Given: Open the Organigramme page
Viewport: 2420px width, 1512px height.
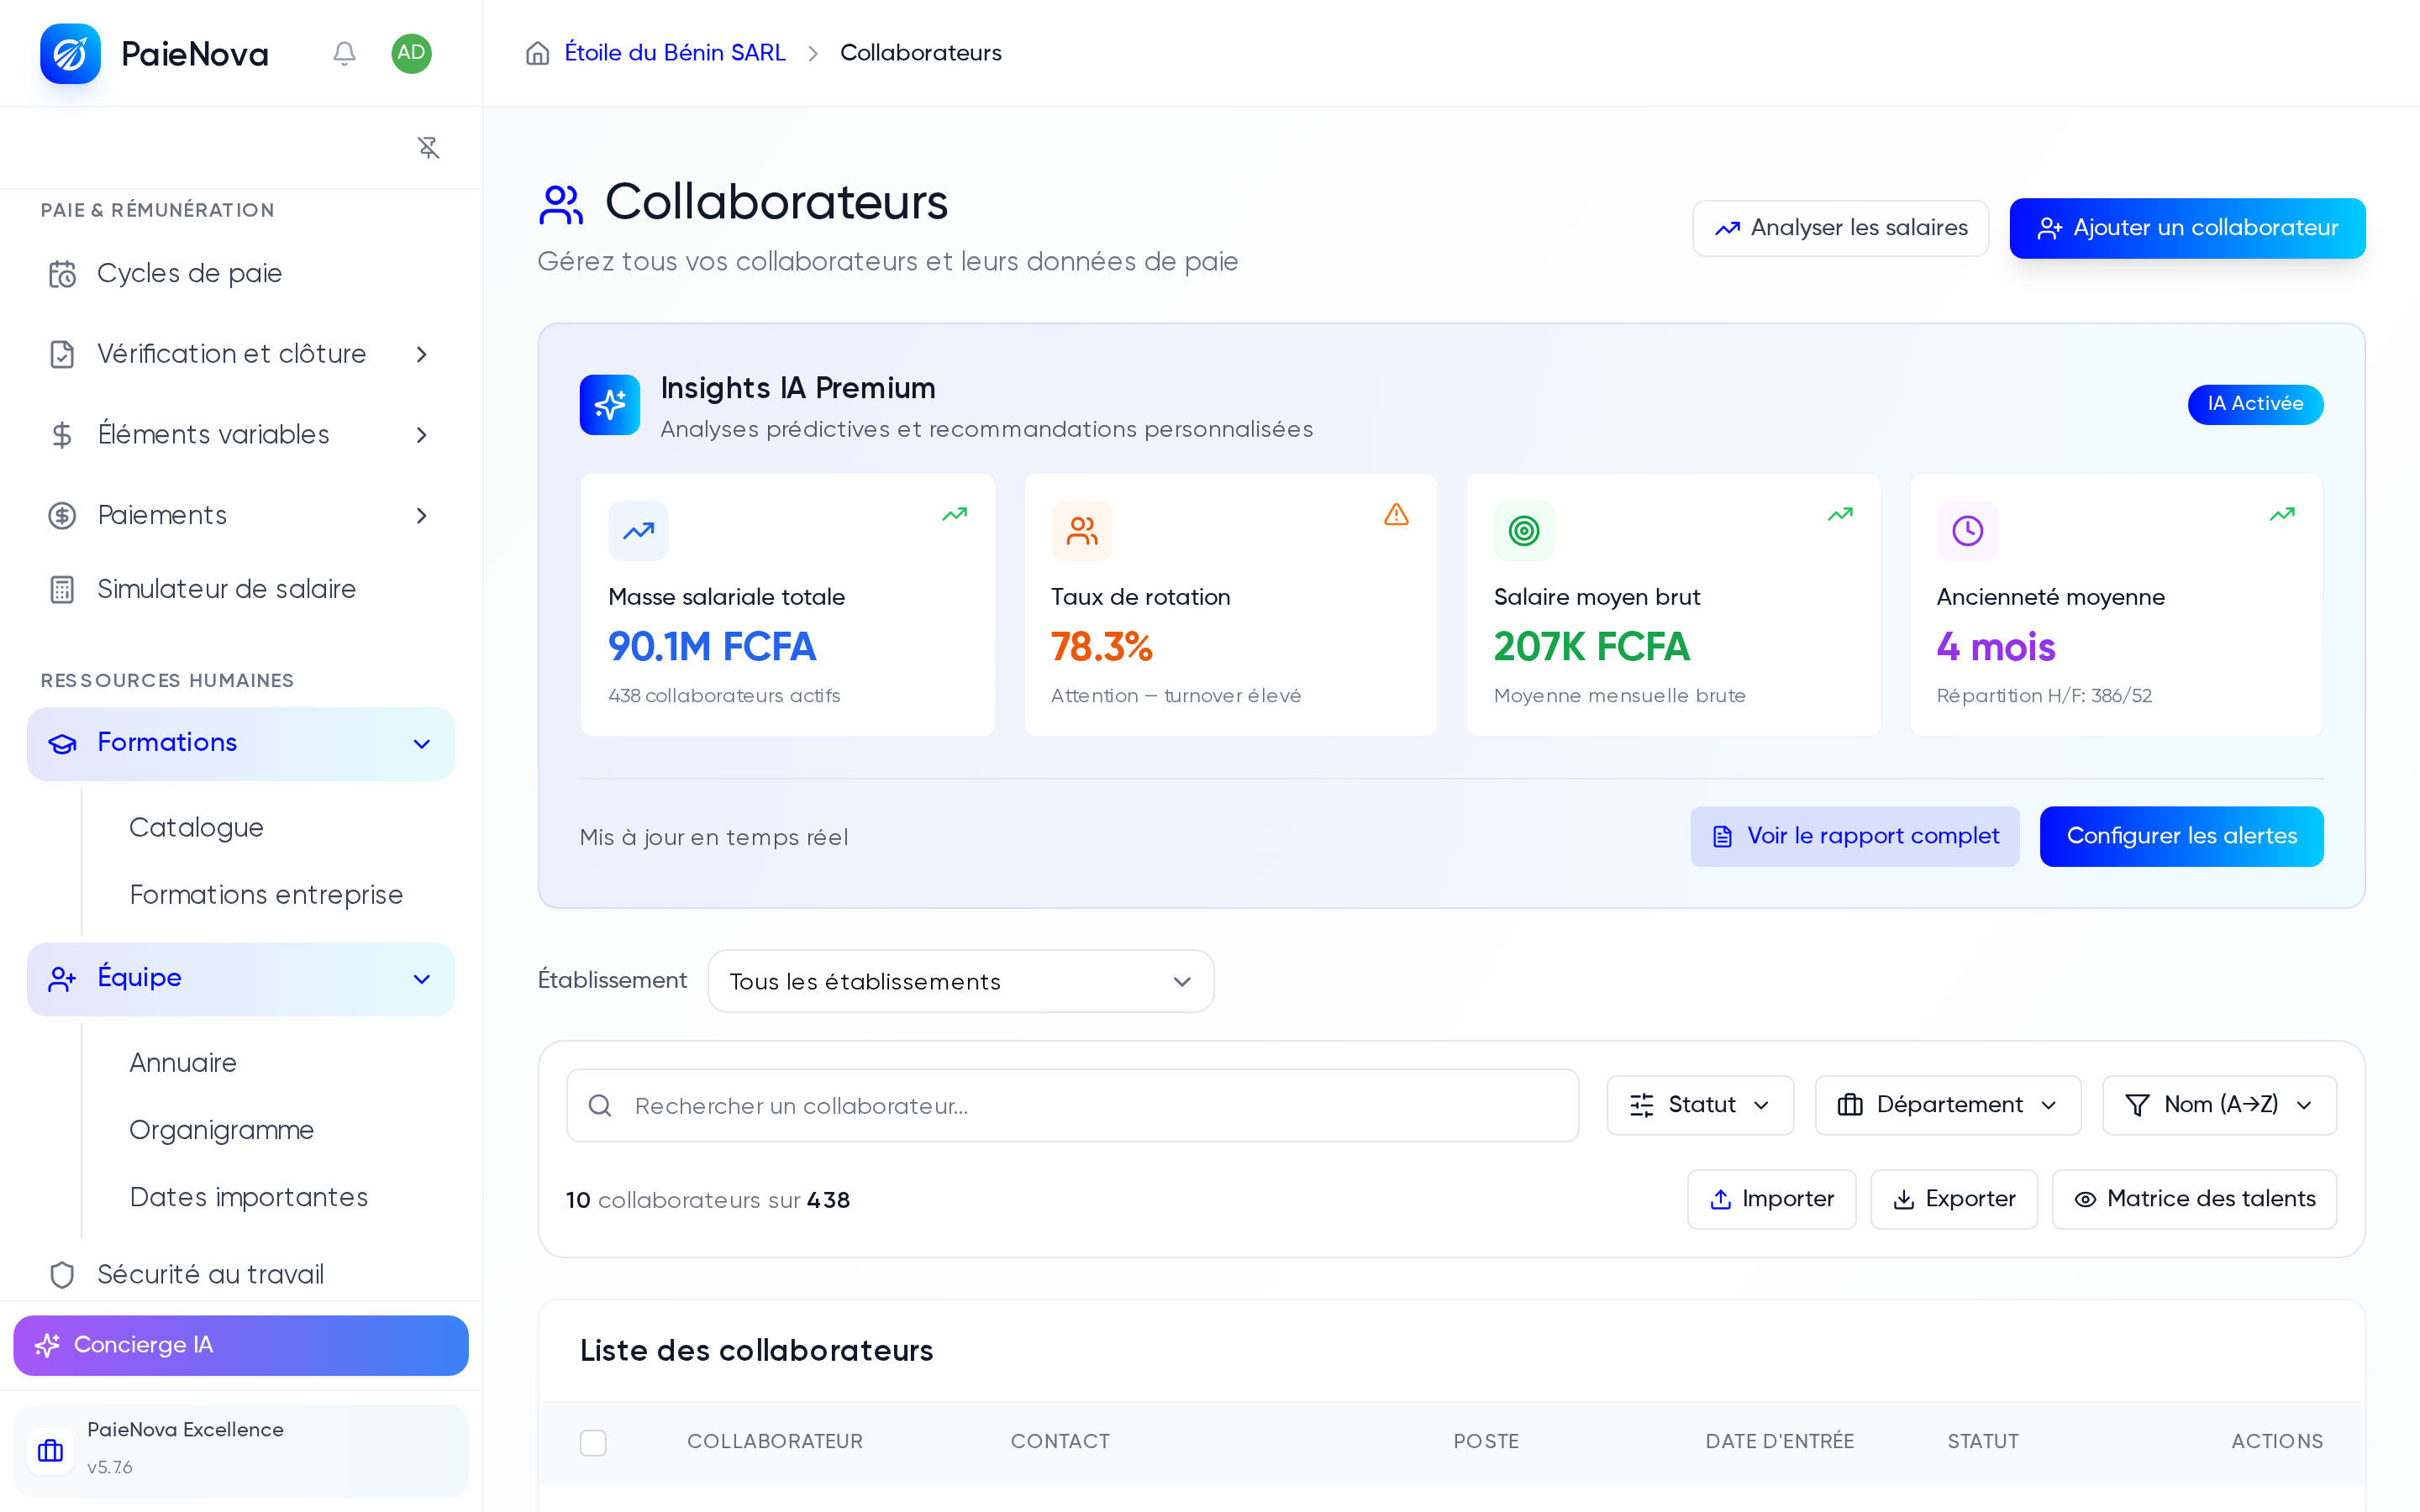Looking at the screenshot, I should [x=221, y=1130].
